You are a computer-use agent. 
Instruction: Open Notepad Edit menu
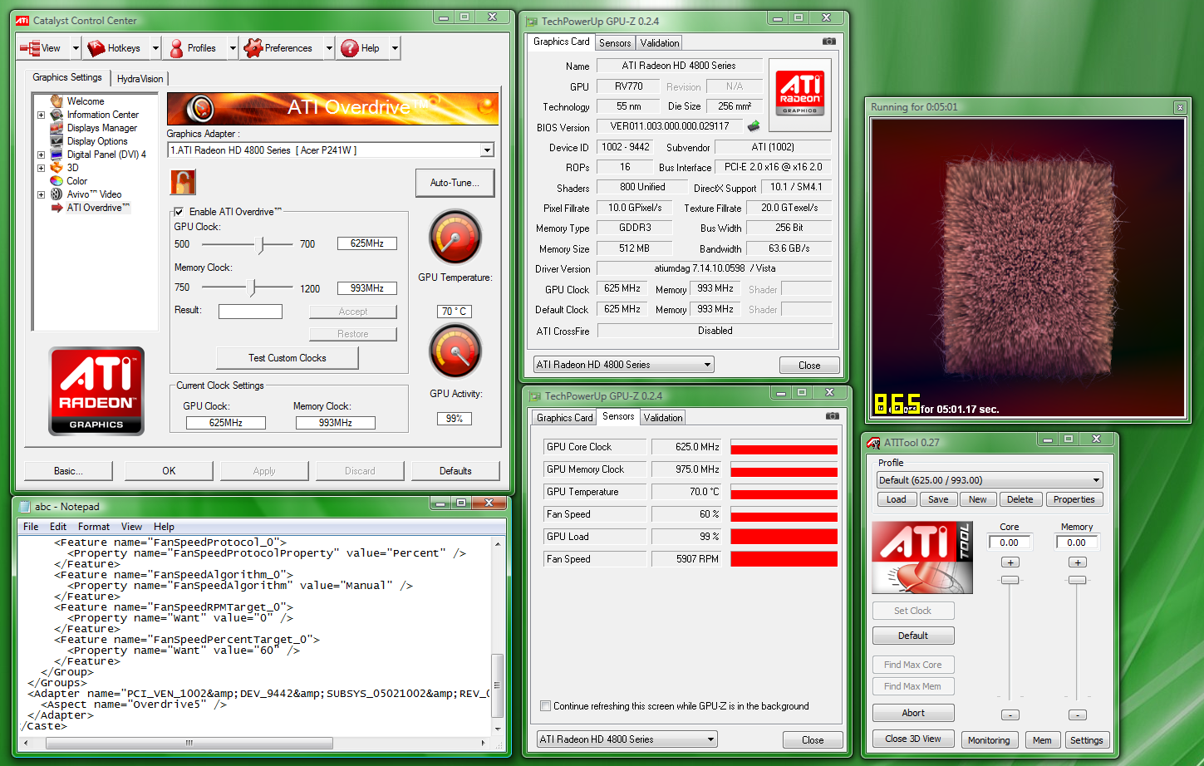pos(58,527)
